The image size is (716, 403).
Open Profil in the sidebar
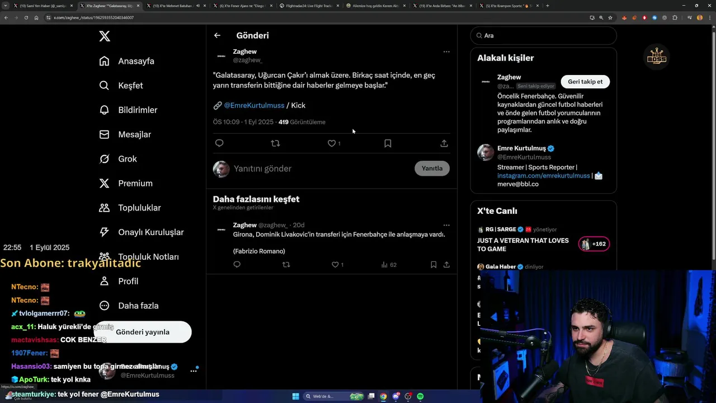pos(118,281)
